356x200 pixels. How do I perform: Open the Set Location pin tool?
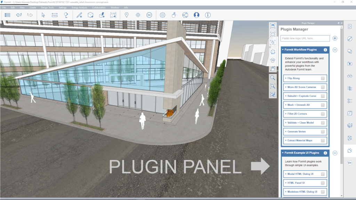[127, 15]
